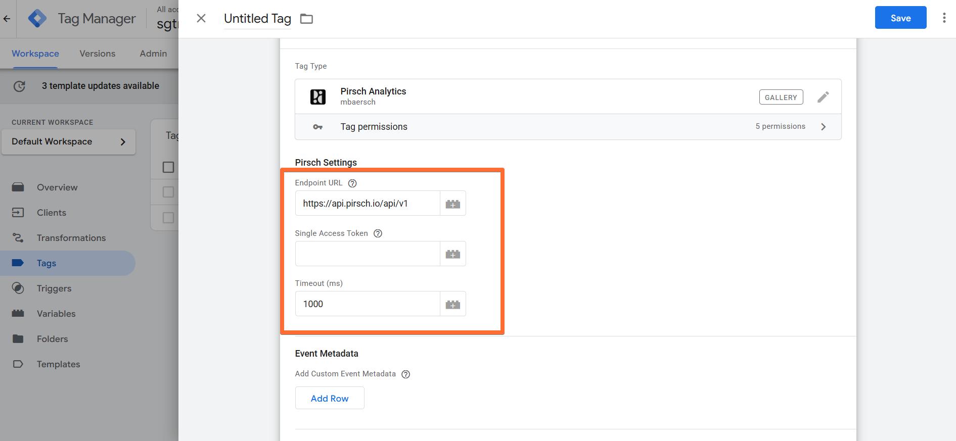Close the Untitled Tag editor panel
The width and height of the screenshot is (956, 441).
[x=201, y=18]
